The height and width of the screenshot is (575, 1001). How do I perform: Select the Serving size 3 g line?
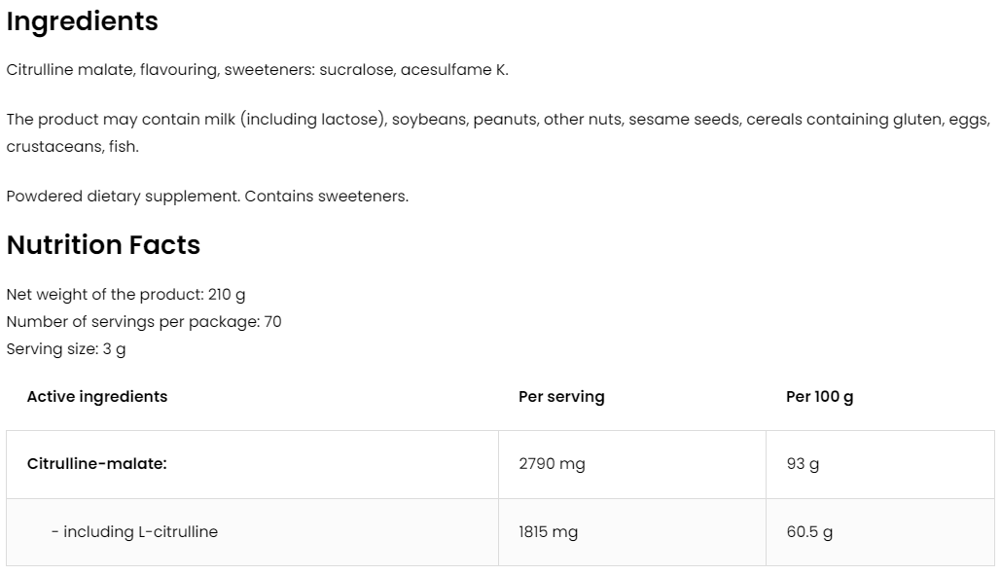[66, 349]
